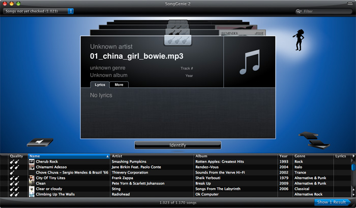Select the Chiamami Adesso song row
Viewport: 356px width, 208px height.
[175, 167]
